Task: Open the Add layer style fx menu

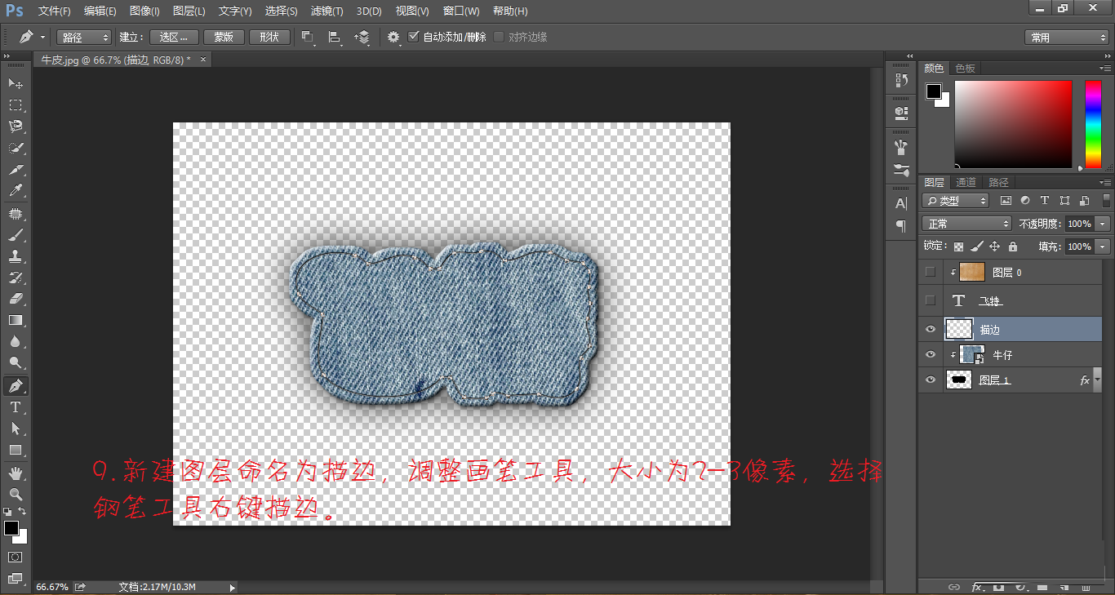Action: click(979, 586)
